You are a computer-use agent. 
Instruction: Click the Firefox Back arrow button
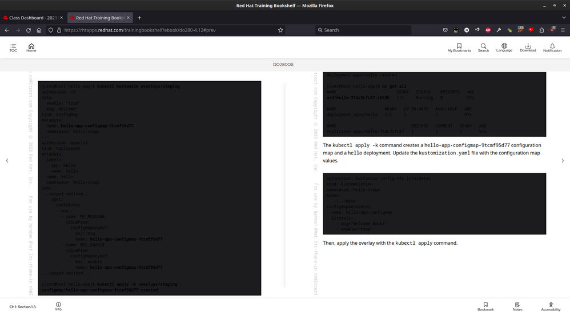click(x=7, y=30)
